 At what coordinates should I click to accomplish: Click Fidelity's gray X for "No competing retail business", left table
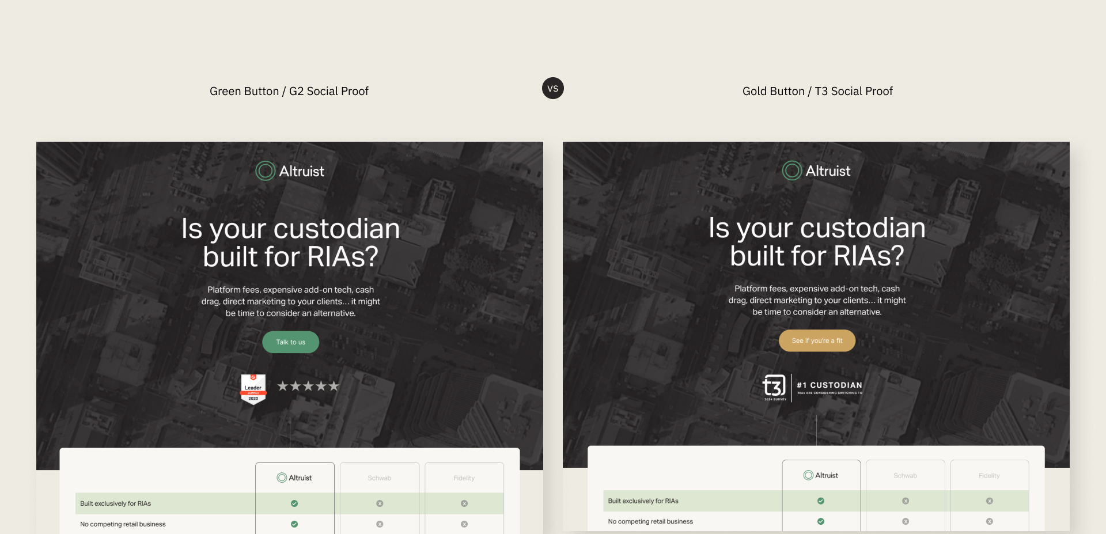tap(464, 524)
